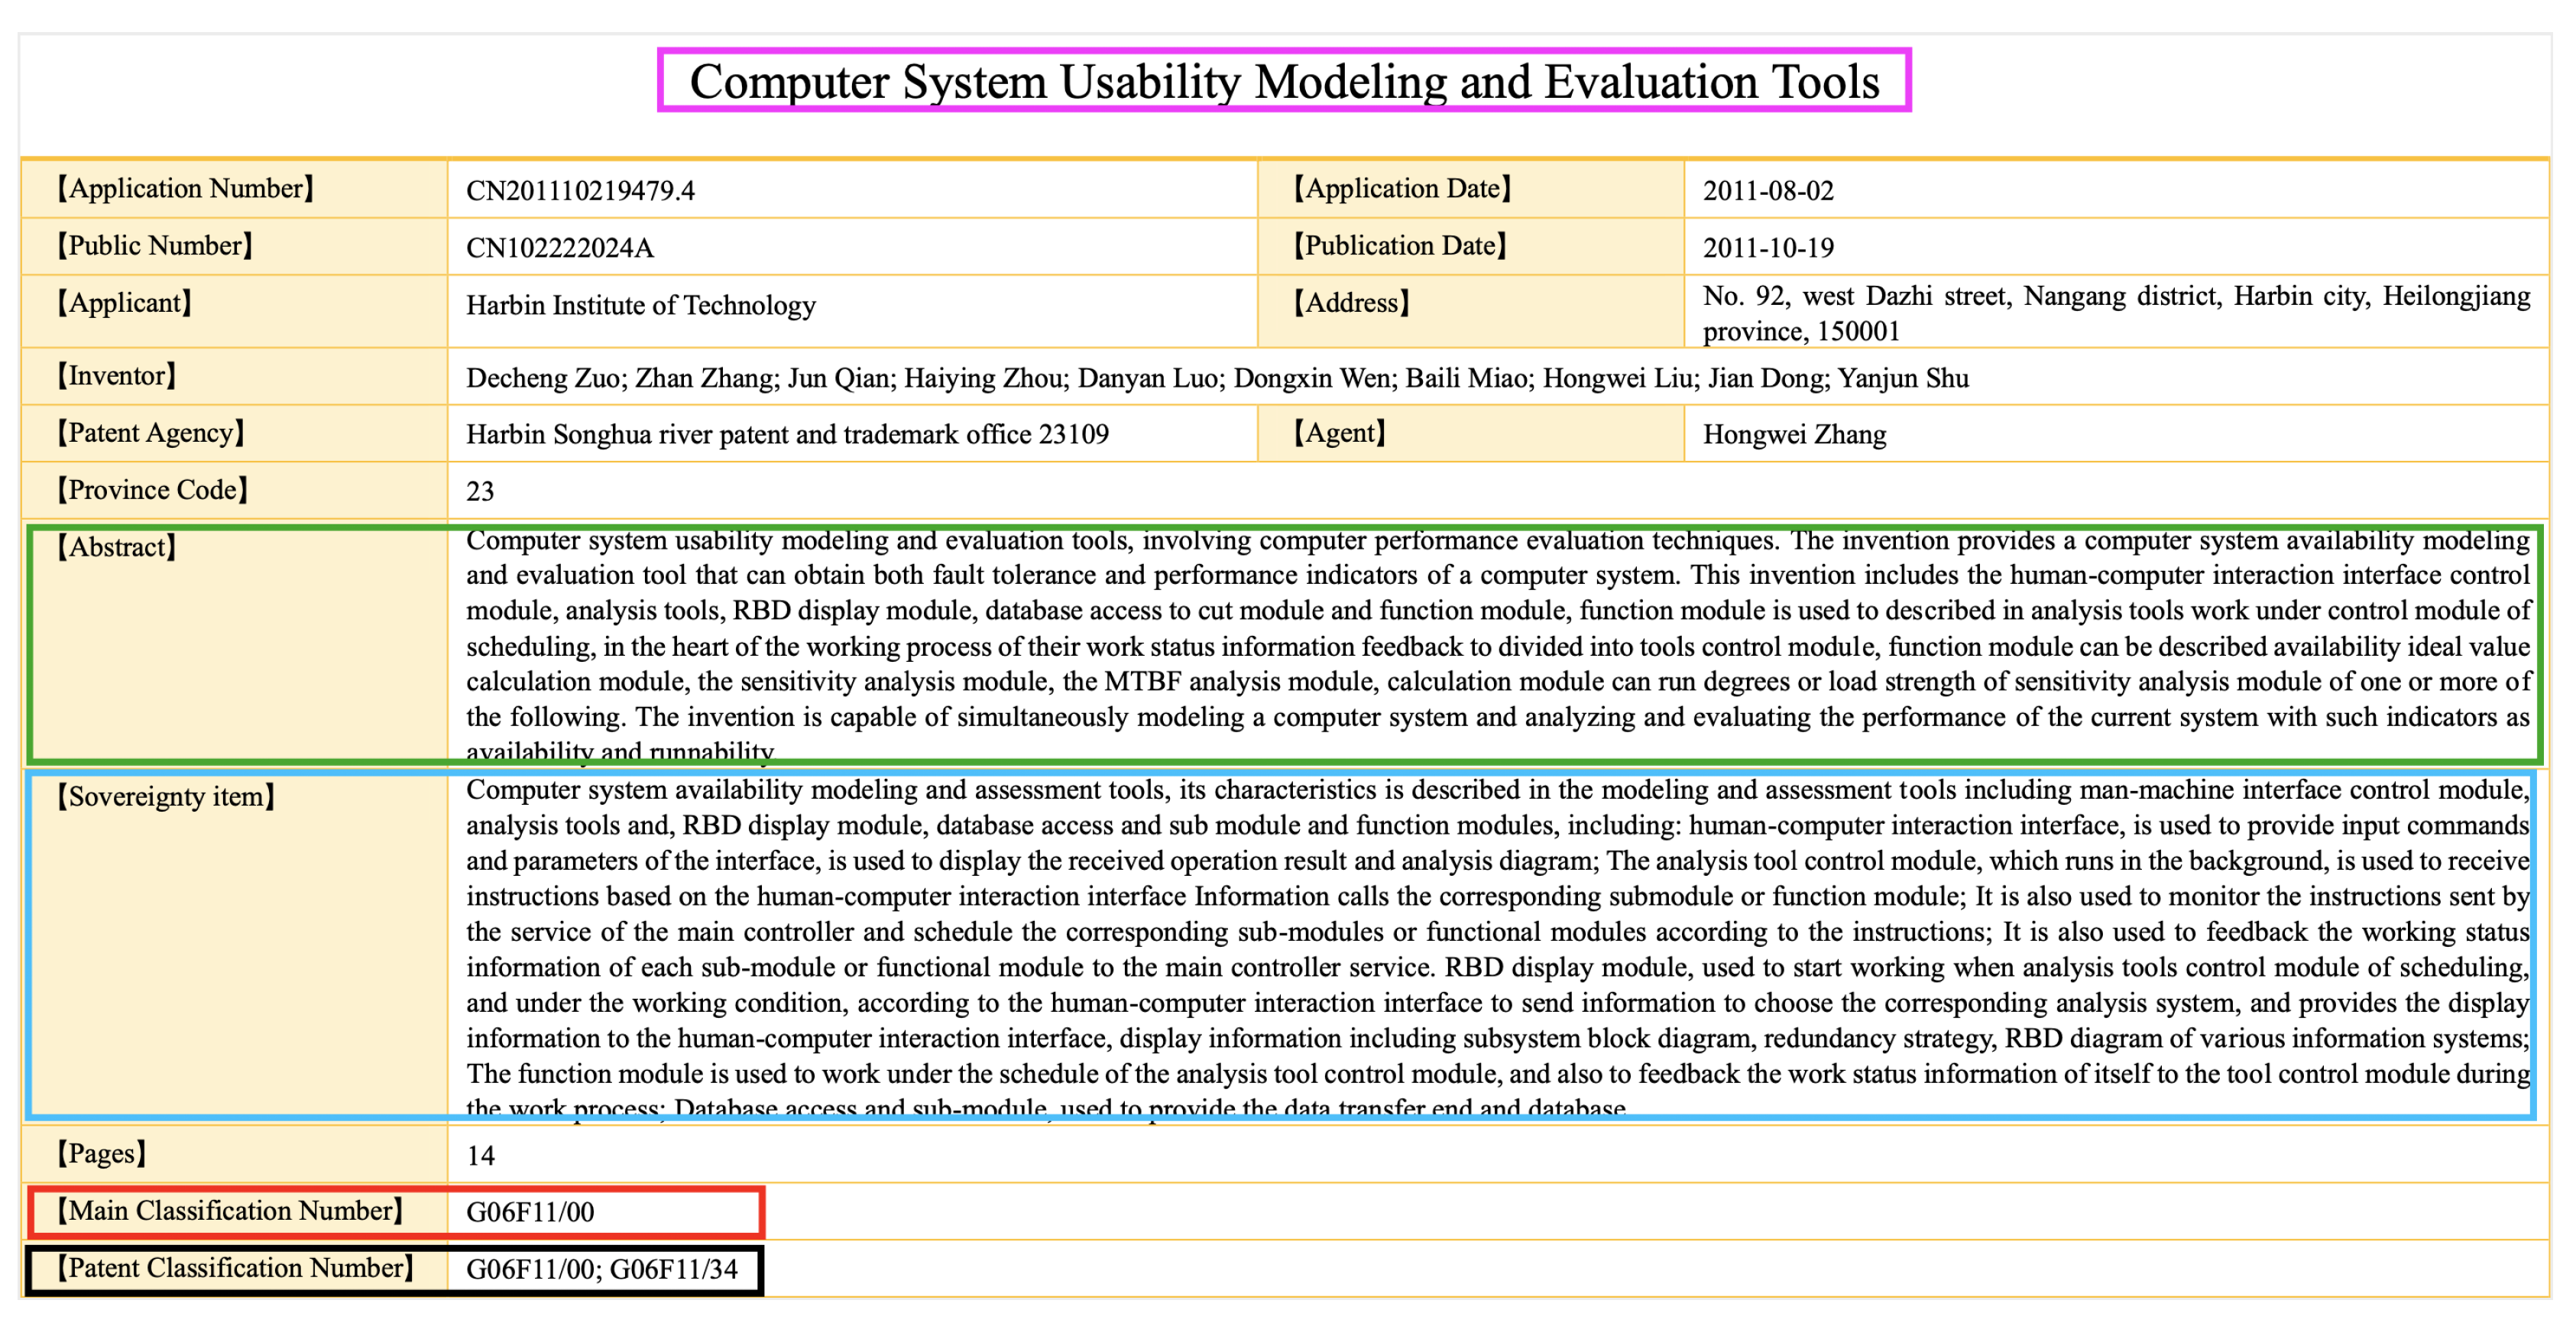Click the Application Date label
This screenshot has width=2576, height=1339.
click(x=1402, y=189)
